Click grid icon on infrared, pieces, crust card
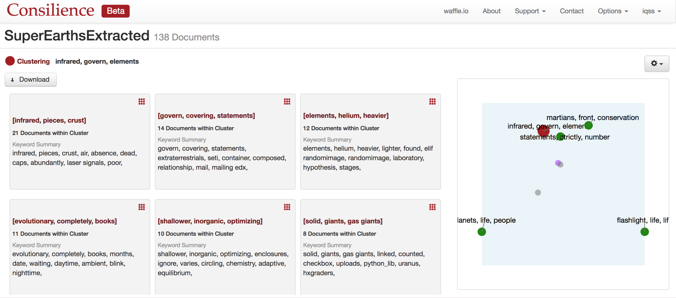Screen dimensions: 676x298 coord(141,101)
